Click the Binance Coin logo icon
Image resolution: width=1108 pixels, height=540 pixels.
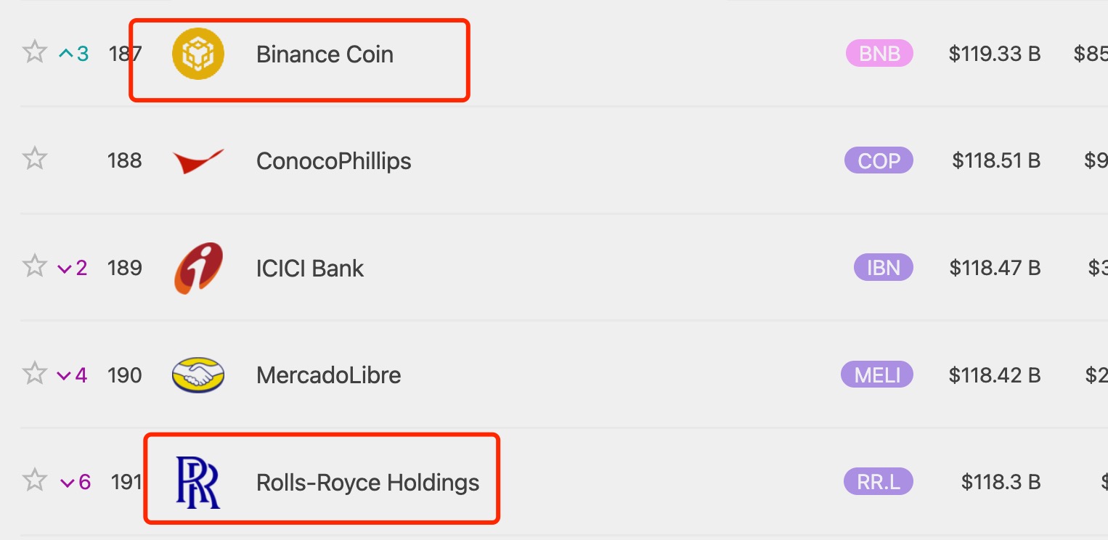pos(198,54)
